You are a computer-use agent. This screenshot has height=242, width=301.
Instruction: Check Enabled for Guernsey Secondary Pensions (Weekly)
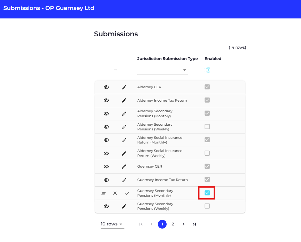pyautogui.click(x=207, y=206)
